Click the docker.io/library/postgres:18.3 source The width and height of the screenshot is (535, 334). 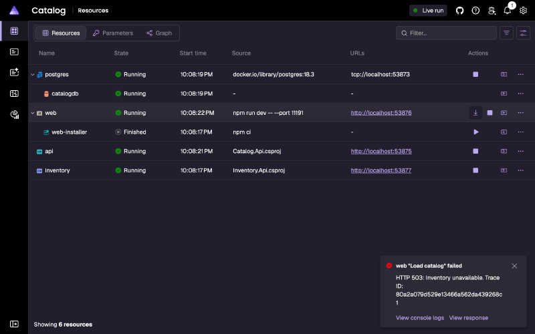274,74
